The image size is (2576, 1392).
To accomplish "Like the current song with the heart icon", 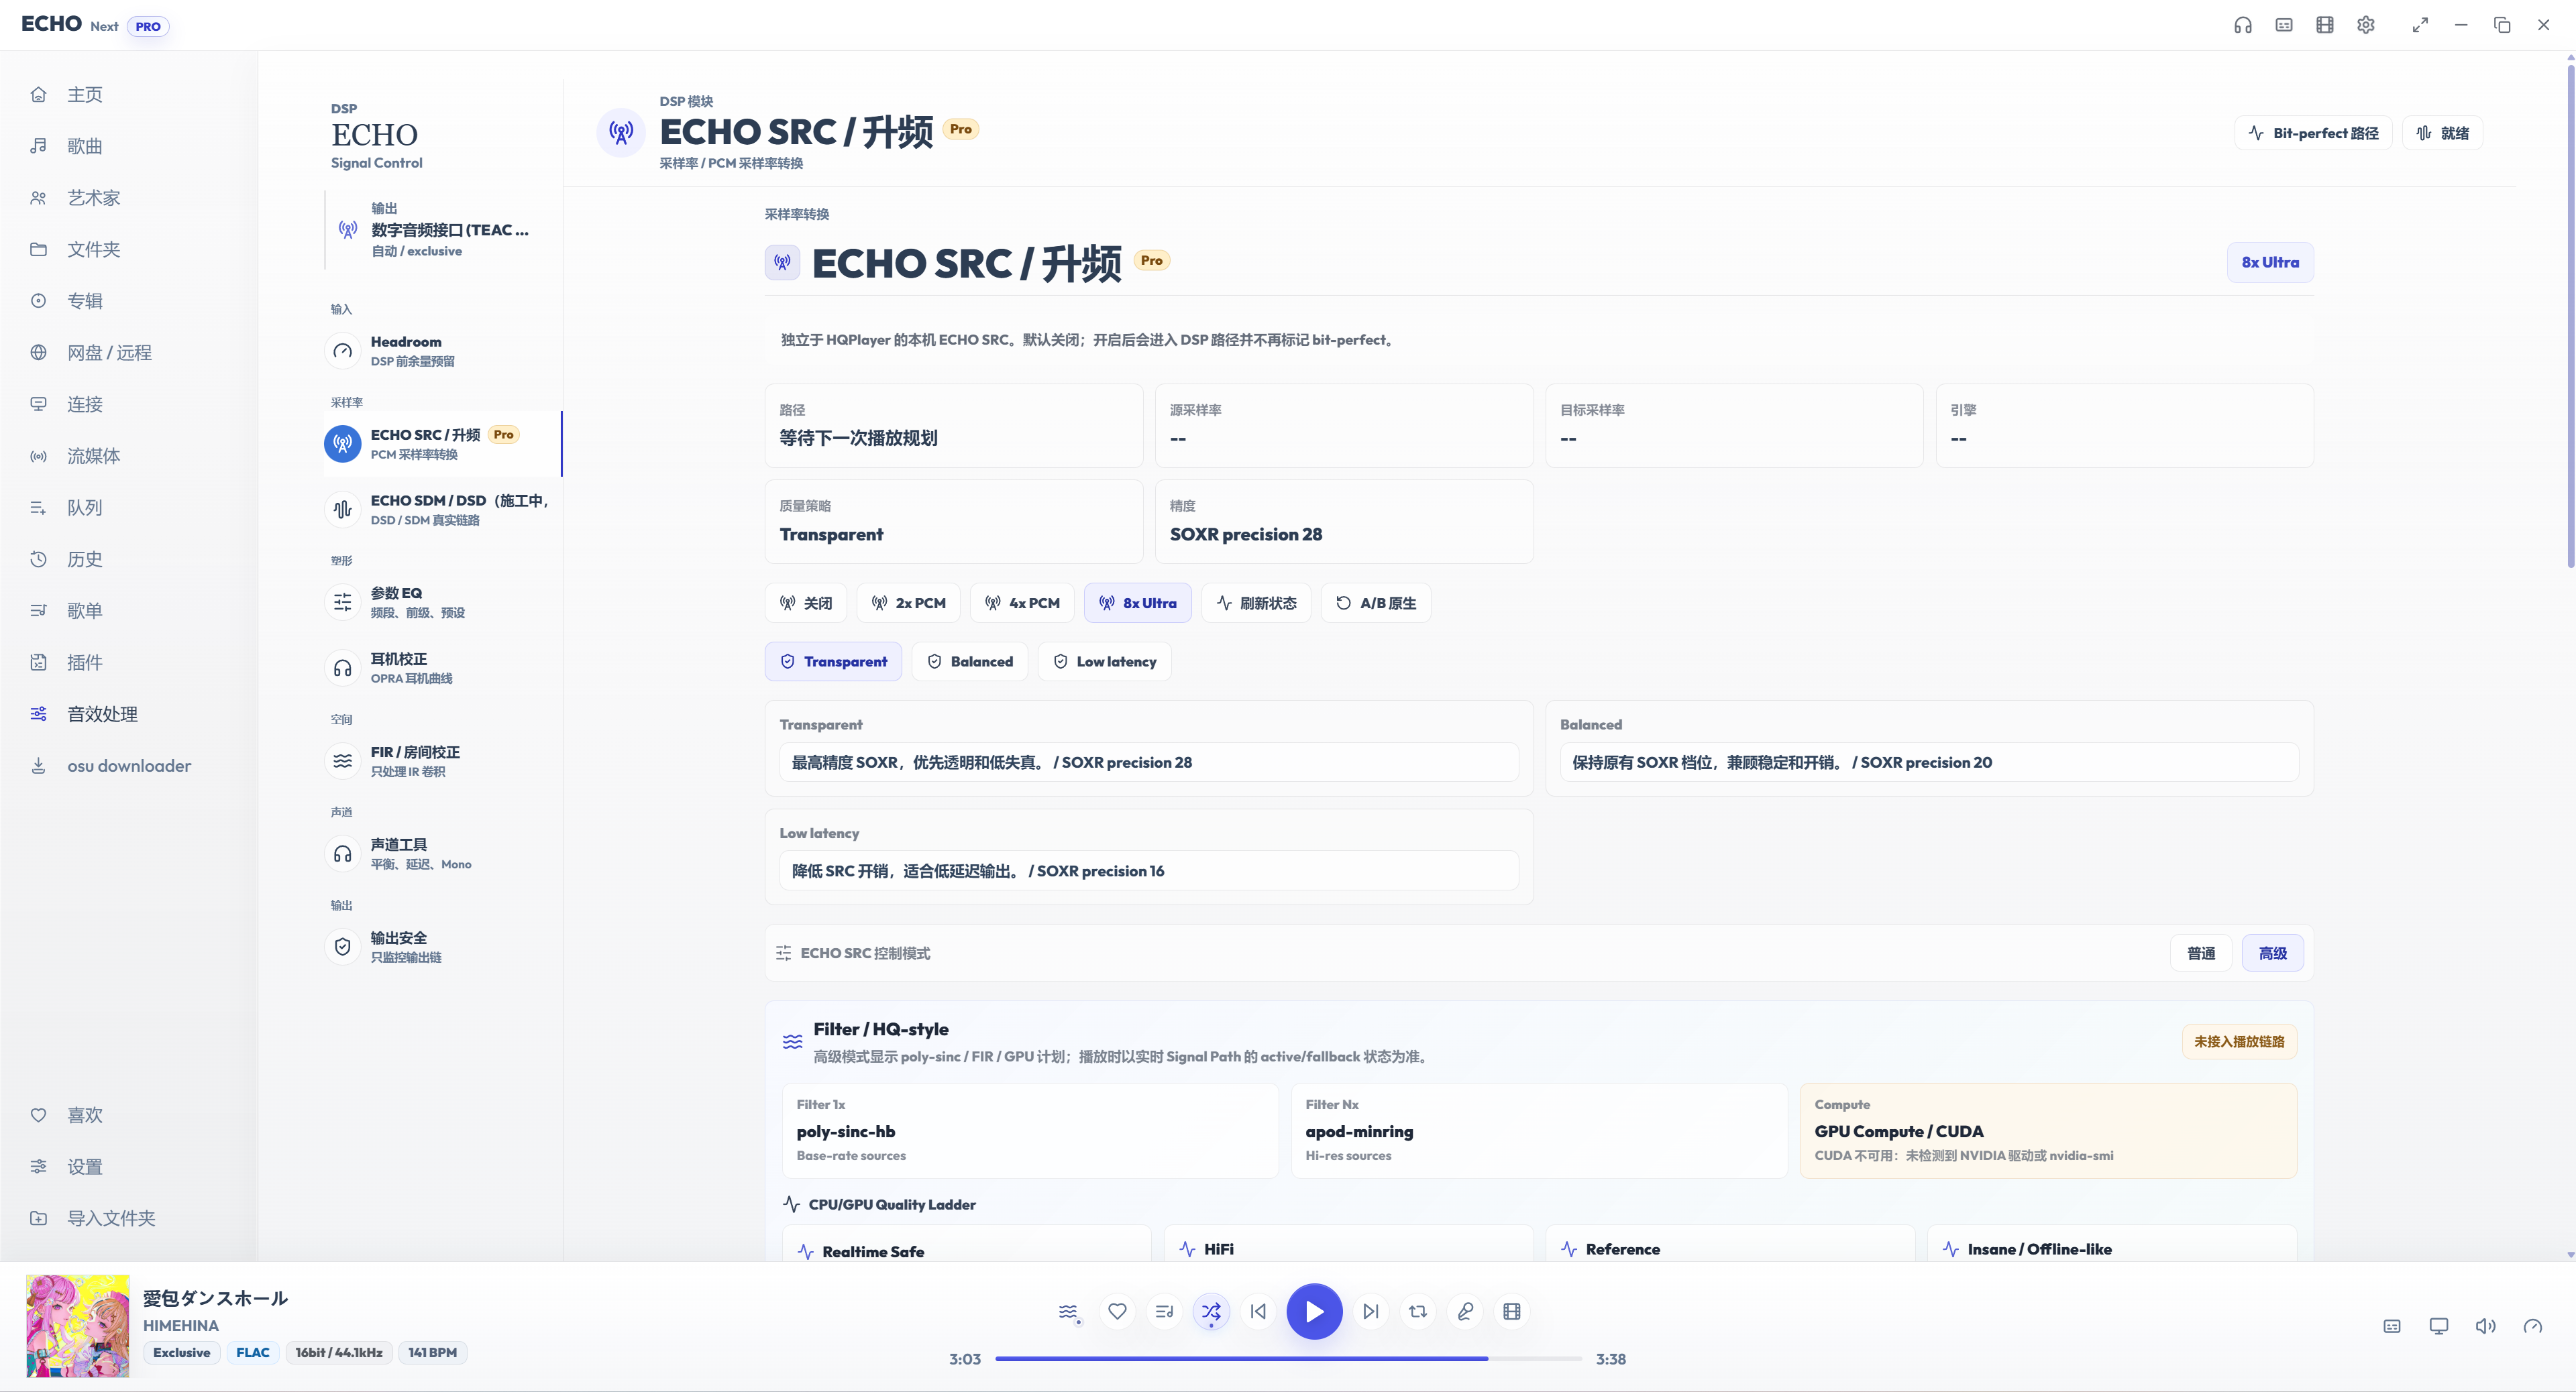I will tap(1117, 1311).
